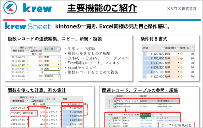Expand date picker for 2019-07-22
This screenshot has width=203, height=128.
click(27, 73)
